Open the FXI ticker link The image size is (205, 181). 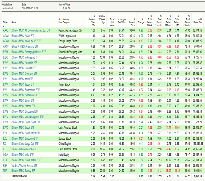click(5, 144)
